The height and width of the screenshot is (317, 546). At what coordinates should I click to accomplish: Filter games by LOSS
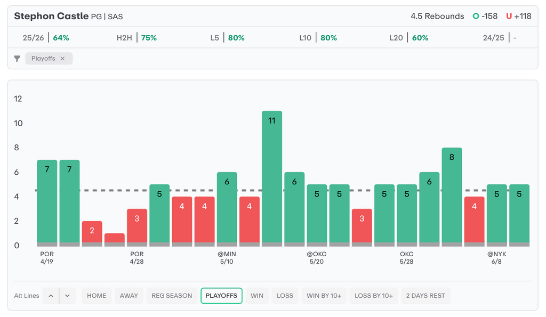(x=285, y=296)
